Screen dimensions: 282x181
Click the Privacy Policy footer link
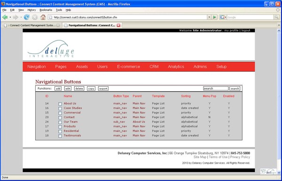point(240,157)
